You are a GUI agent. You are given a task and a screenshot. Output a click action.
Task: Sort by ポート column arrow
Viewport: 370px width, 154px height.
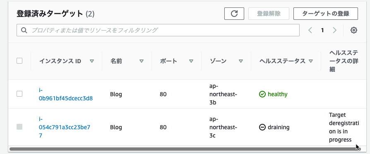[191, 61]
